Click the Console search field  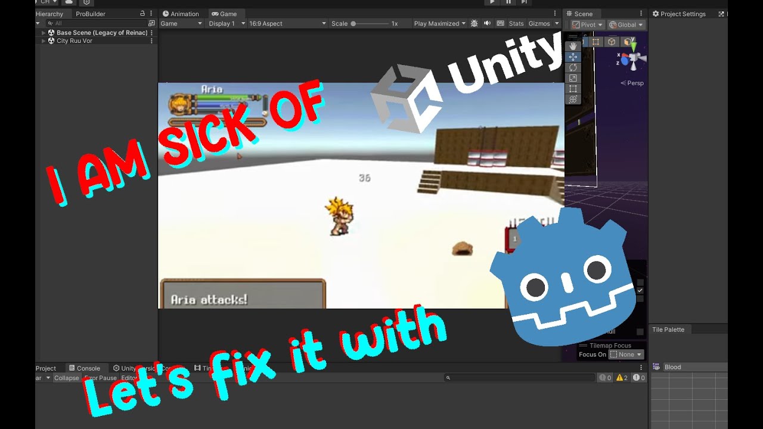(x=520, y=378)
